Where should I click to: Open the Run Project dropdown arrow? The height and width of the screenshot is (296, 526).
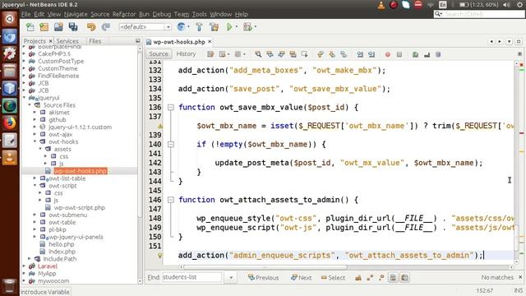pyautogui.click(x=237, y=27)
